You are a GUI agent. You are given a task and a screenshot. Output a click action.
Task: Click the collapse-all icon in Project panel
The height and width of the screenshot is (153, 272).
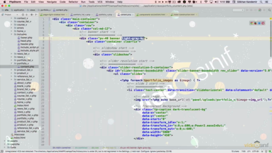[26, 14]
